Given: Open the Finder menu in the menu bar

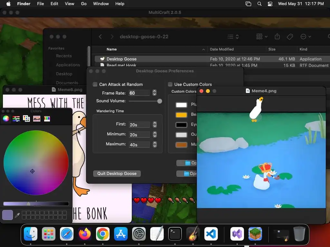Looking at the screenshot, I should click(24, 4).
